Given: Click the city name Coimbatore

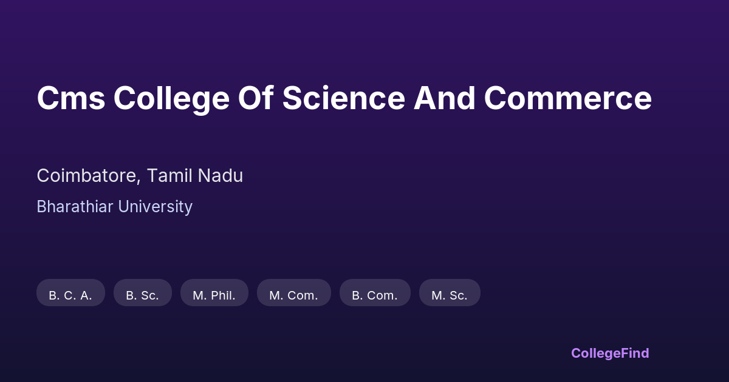Looking at the screenshot, I should (87, 176).
